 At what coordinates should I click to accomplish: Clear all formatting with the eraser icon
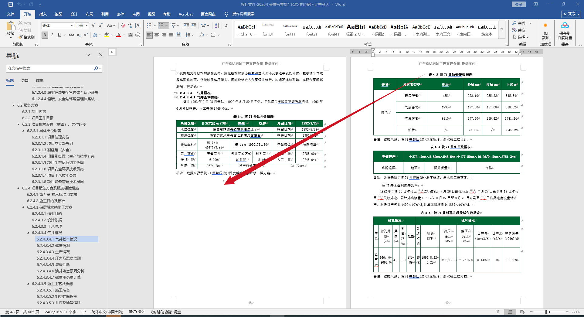tap(123, 26)
